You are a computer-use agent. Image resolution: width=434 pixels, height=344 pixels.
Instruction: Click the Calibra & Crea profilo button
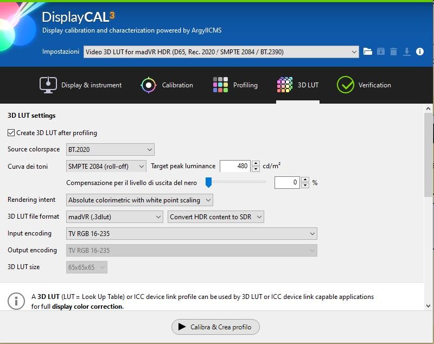pyautogui.click(x=215, y=327)
